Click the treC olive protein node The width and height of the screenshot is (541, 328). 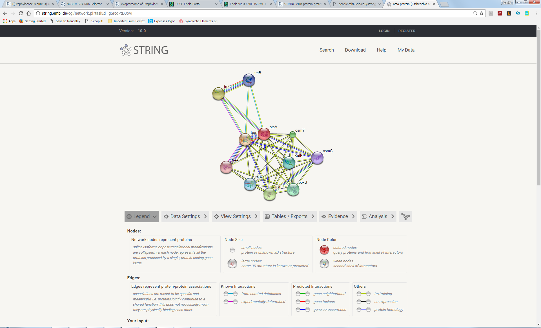[x=218, y=94]
